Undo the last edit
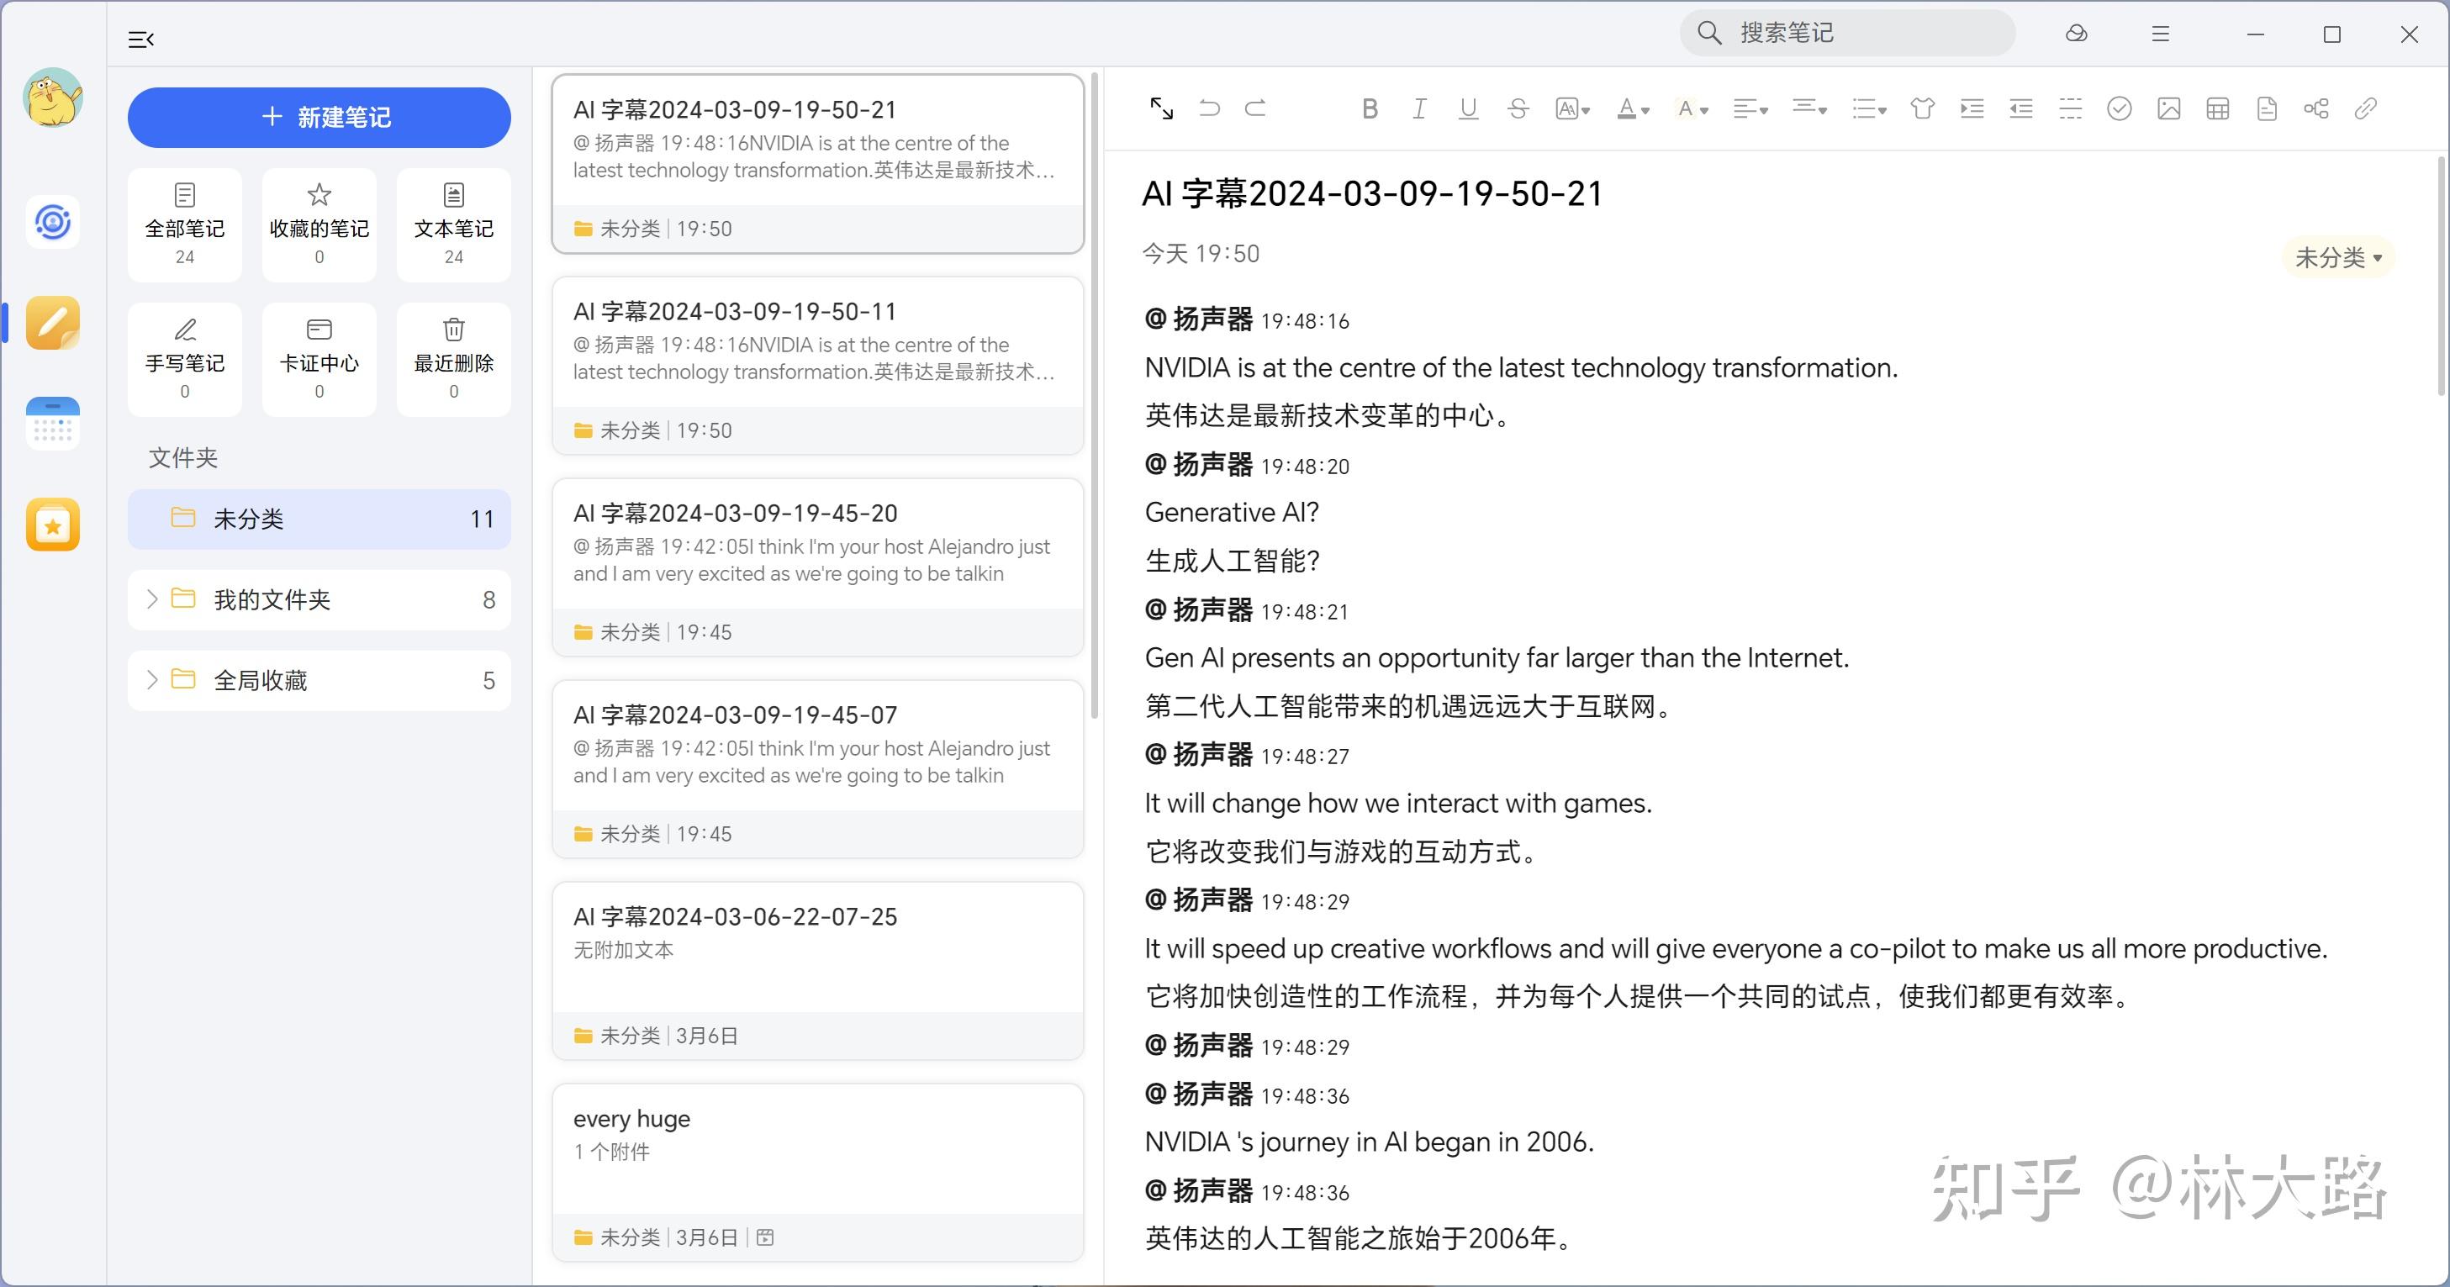The height and width of the screenshot is (1287, 2450). tap(1210, 108)
